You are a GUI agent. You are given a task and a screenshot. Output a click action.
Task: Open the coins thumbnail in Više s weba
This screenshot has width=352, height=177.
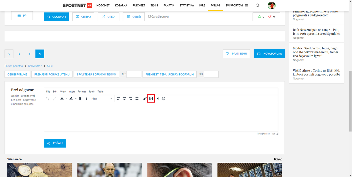[x=40, y=170]
